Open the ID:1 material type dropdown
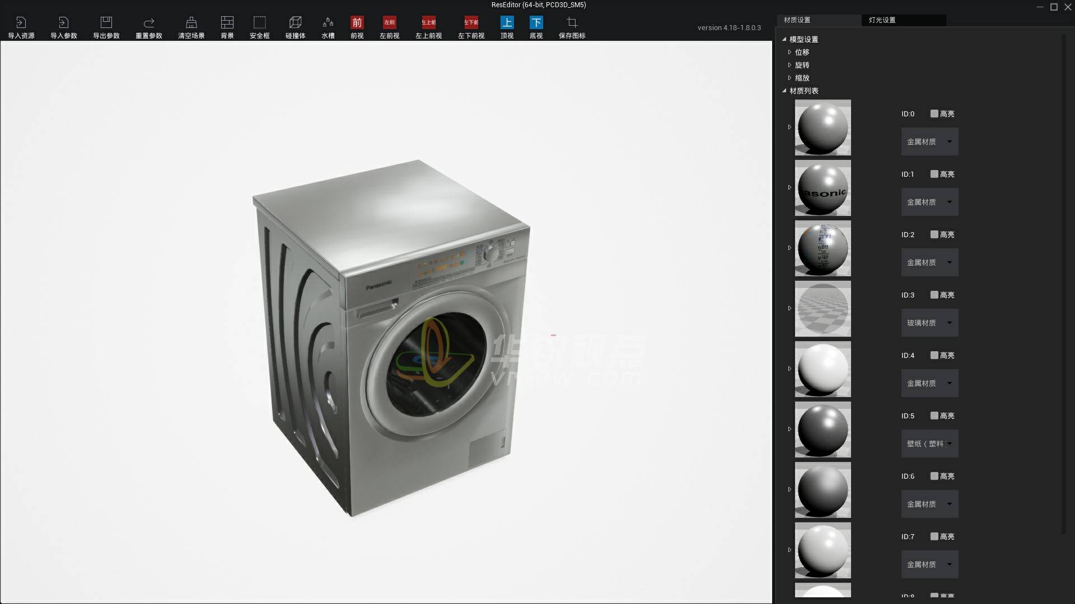 (929, 202)
